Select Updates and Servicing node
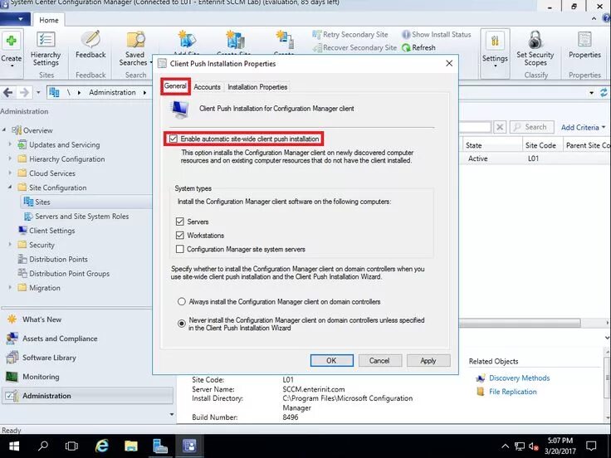Screen dimensions: 611x458 (64, 145)
